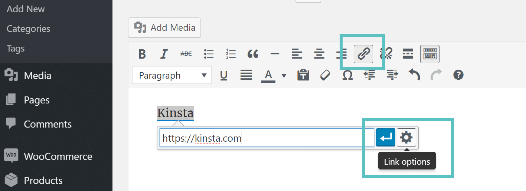Open Link options gear button
Screen dimensions: 526x191
pos(406,138)
